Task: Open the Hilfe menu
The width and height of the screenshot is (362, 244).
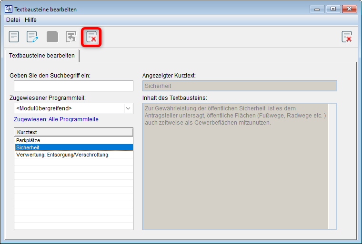Action: pyautogui.click(x=30, y=20)
